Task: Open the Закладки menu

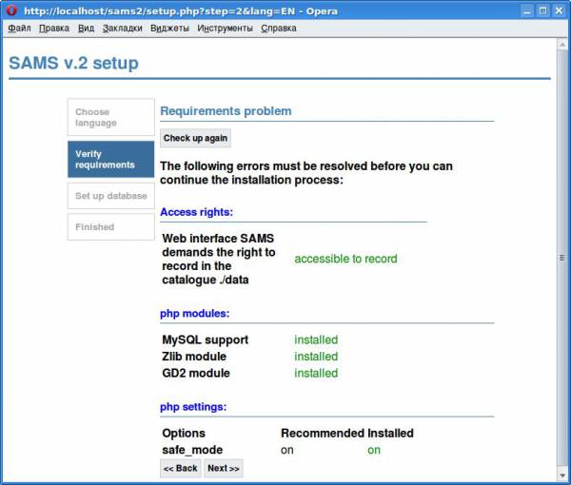Action: [x=122, y=29]
